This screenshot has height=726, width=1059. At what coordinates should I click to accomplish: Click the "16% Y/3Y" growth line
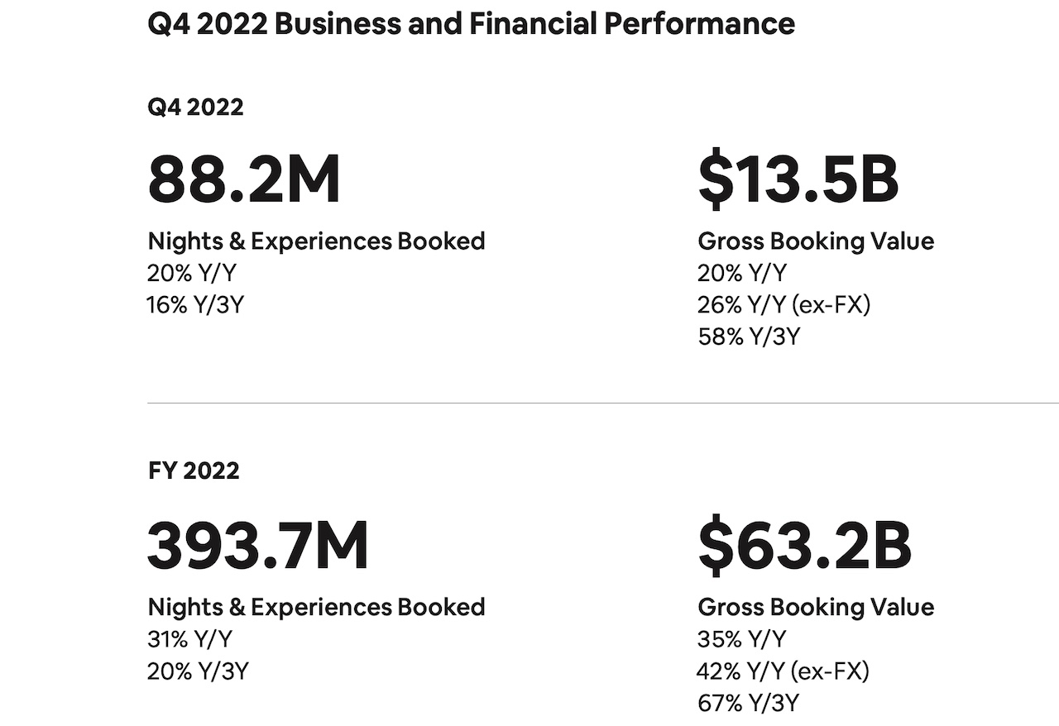pyautogui.click(x=196, y=304)
